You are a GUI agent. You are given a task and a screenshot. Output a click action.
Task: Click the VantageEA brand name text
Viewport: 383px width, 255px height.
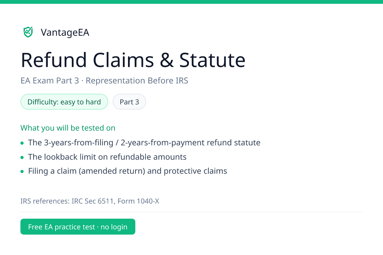[65, 33]
